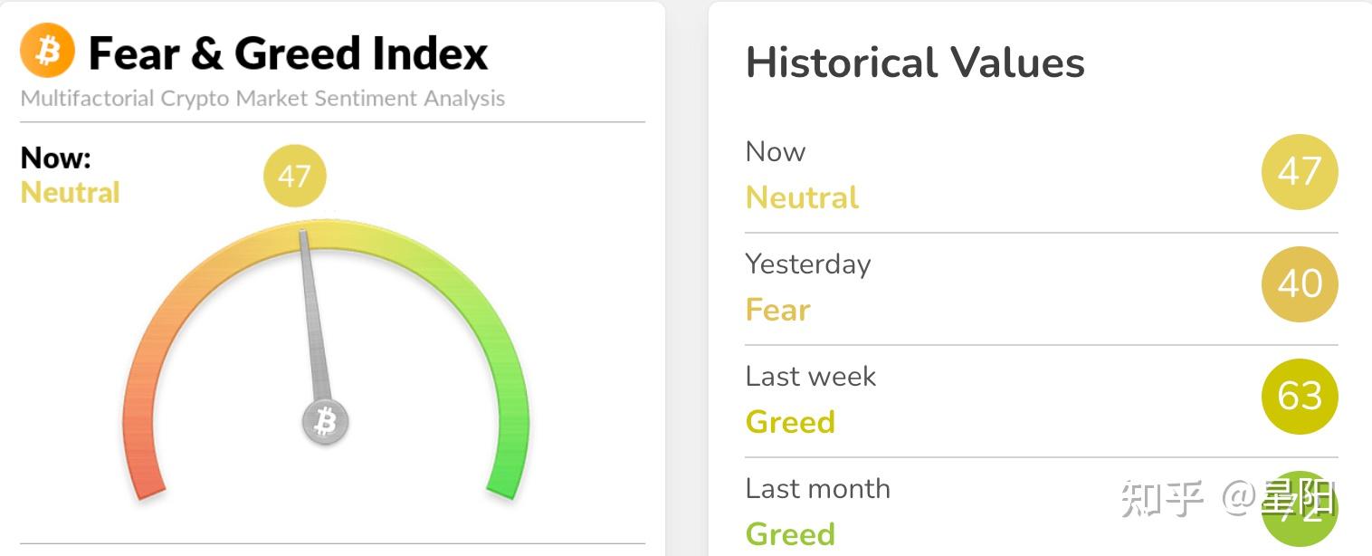Click the Multifactorial Crypto Market Sentiment subtitle
This screenshot has height=556, width=1372.
tap(262, 98)
